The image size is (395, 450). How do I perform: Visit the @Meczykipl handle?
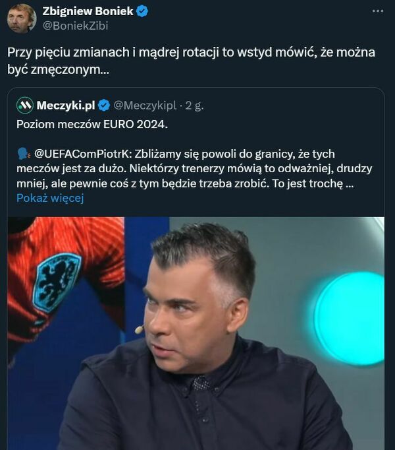pos(145,106)
